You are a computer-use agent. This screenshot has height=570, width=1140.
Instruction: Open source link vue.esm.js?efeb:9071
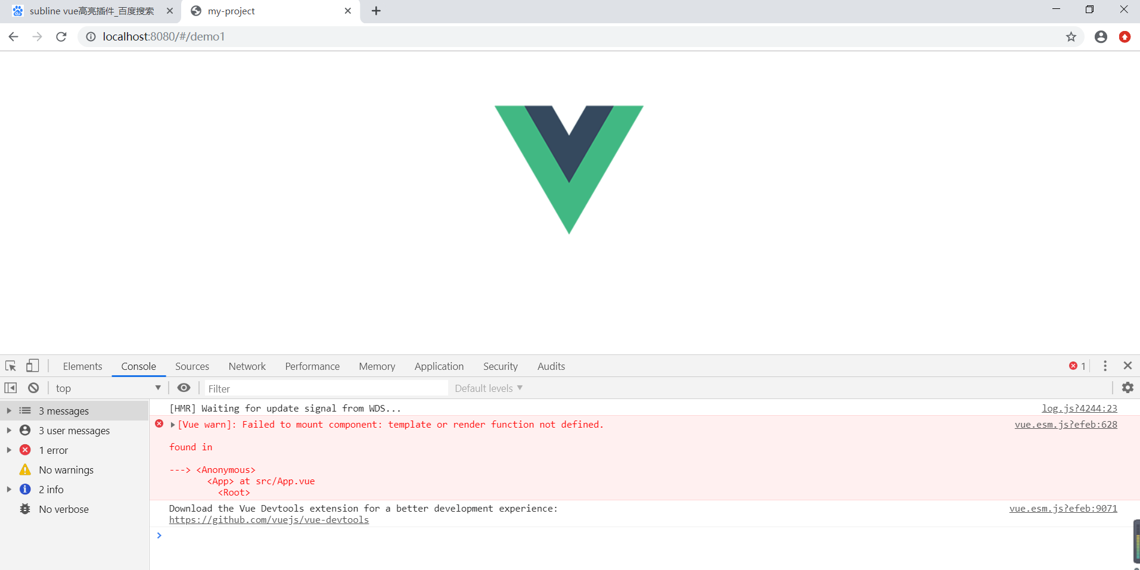1063,509
